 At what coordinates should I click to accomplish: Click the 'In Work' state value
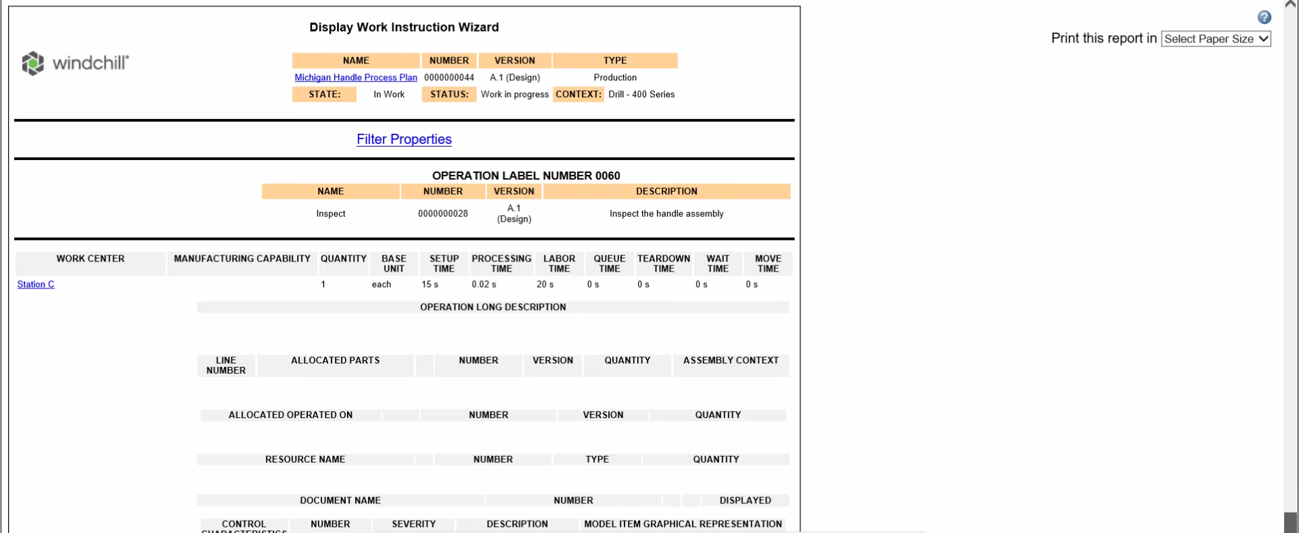(x=389, y=95)
